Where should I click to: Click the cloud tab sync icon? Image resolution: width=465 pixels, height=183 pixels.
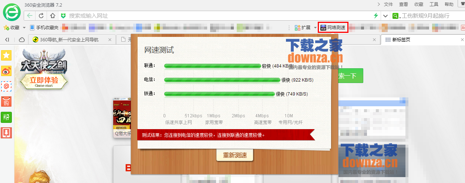point(22,40)
